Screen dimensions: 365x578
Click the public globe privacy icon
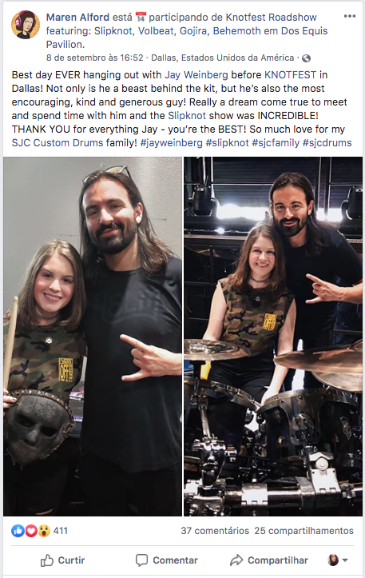tap(306, 58)
